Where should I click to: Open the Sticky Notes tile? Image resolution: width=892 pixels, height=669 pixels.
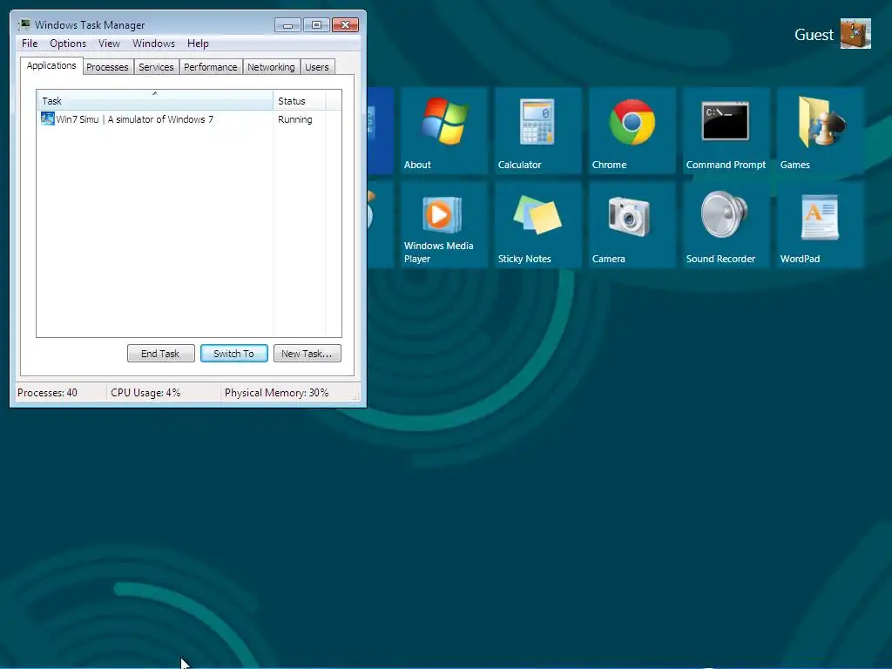537,225
